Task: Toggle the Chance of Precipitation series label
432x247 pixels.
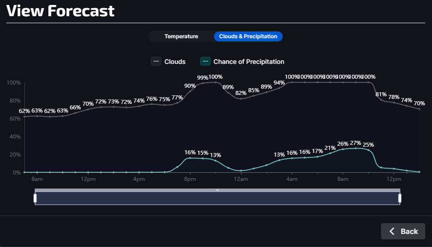Action: [x=248, y=62]
